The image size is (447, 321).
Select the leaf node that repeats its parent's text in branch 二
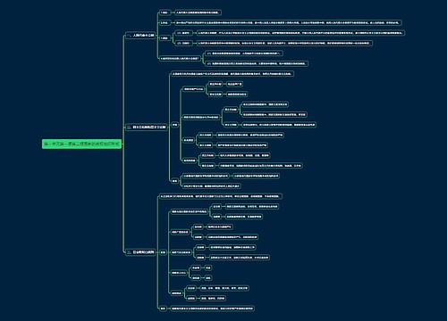[256, 176]
